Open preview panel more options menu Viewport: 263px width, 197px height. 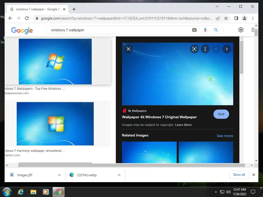point(205,49)
